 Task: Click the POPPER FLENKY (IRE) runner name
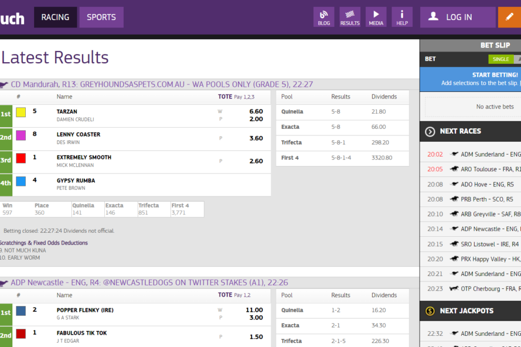pos(85,310)
